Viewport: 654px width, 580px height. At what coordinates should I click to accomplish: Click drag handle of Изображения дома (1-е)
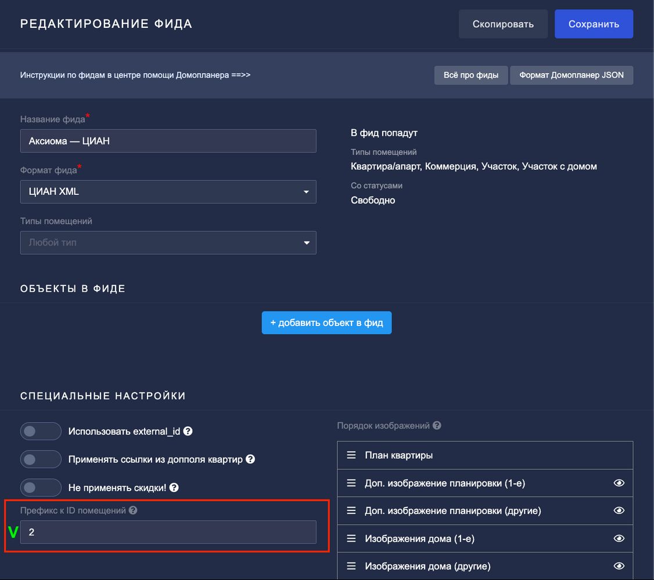351,539
